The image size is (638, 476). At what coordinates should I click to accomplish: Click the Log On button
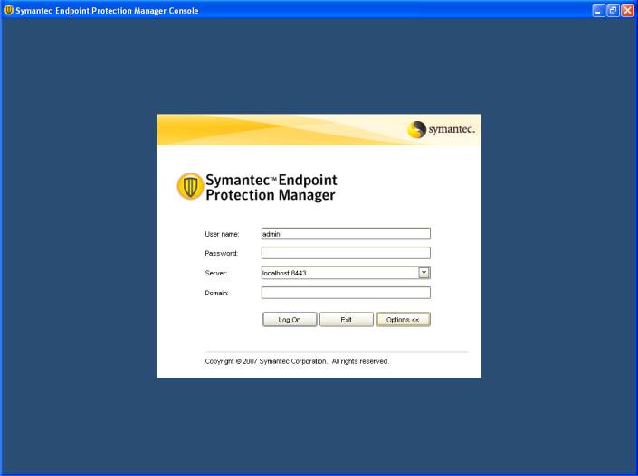[290, 320]
